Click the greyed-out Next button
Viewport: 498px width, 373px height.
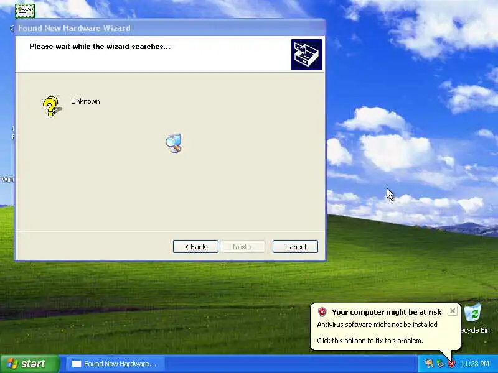(x=243, y=246)
